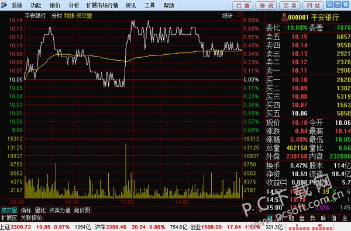Switch to the 指标 tab

click(26, 210)
